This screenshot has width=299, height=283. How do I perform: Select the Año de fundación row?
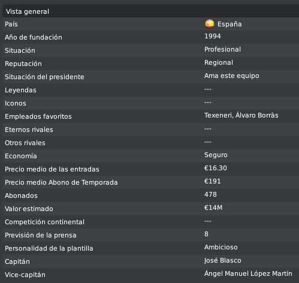coord(151,37)
